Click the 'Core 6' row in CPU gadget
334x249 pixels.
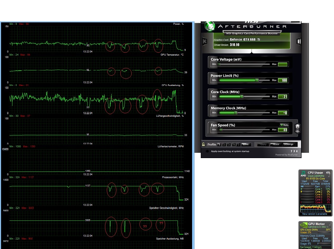[315, 202]
